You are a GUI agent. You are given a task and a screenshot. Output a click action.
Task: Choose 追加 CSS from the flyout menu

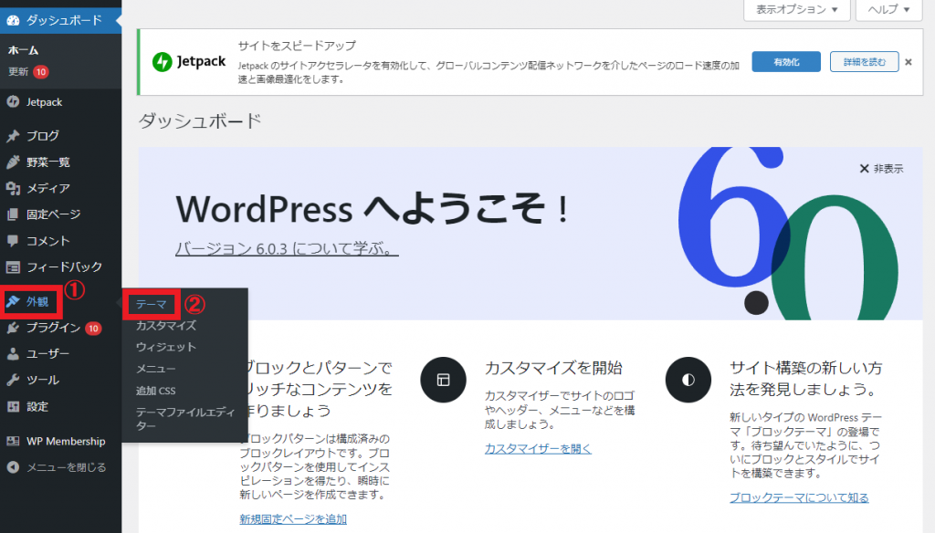(x=155, y=391)
